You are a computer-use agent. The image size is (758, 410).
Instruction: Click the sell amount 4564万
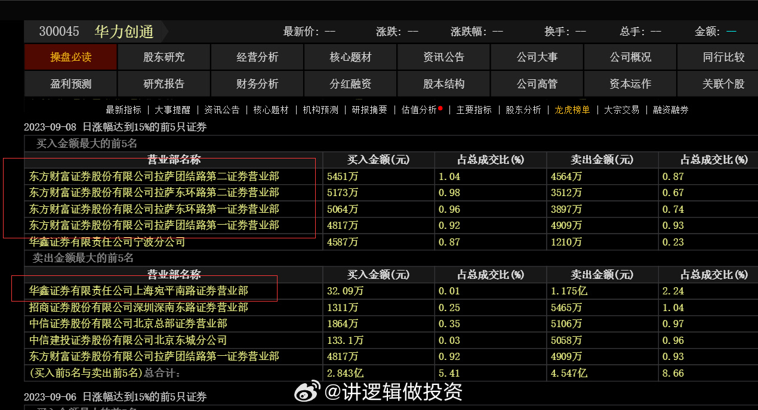tap(566, 176)
